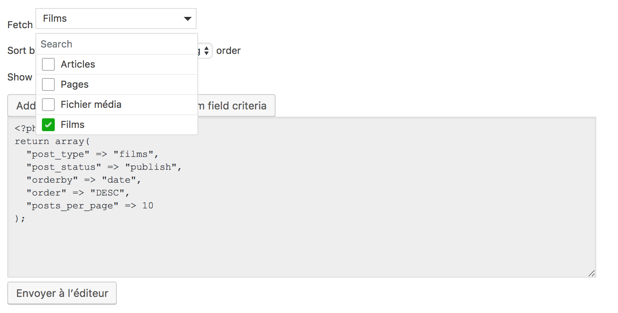The height and width of the screenshot is (313, 618).
Task: Grab the textarea resize handle corner
Action: [591, 273]
